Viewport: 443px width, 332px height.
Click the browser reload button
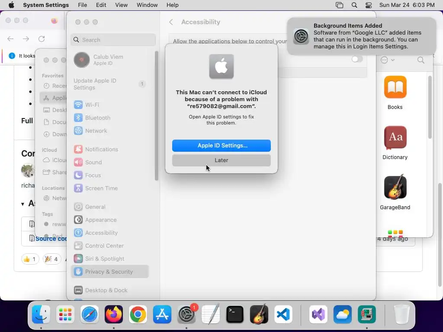(42, 38)
